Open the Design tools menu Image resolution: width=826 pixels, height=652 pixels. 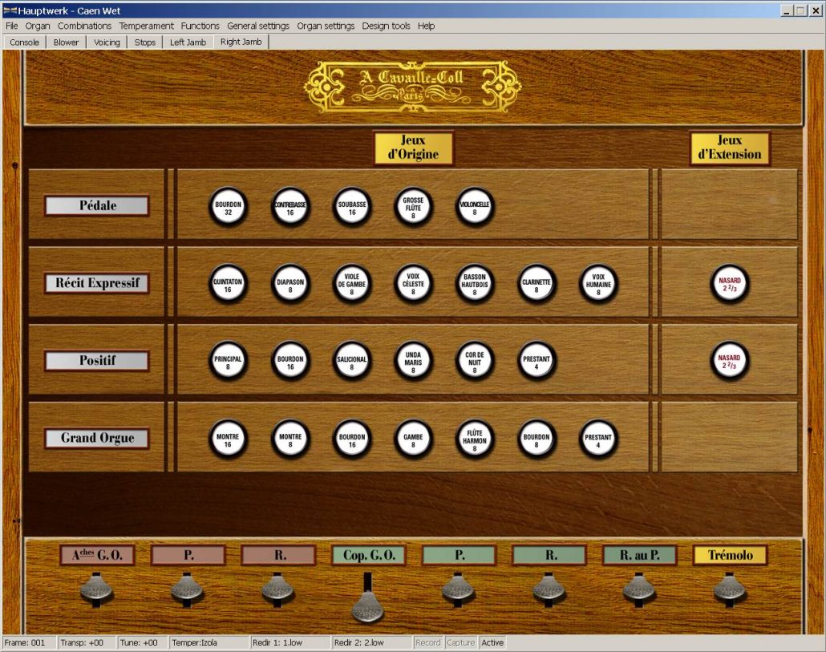point(386,26)
